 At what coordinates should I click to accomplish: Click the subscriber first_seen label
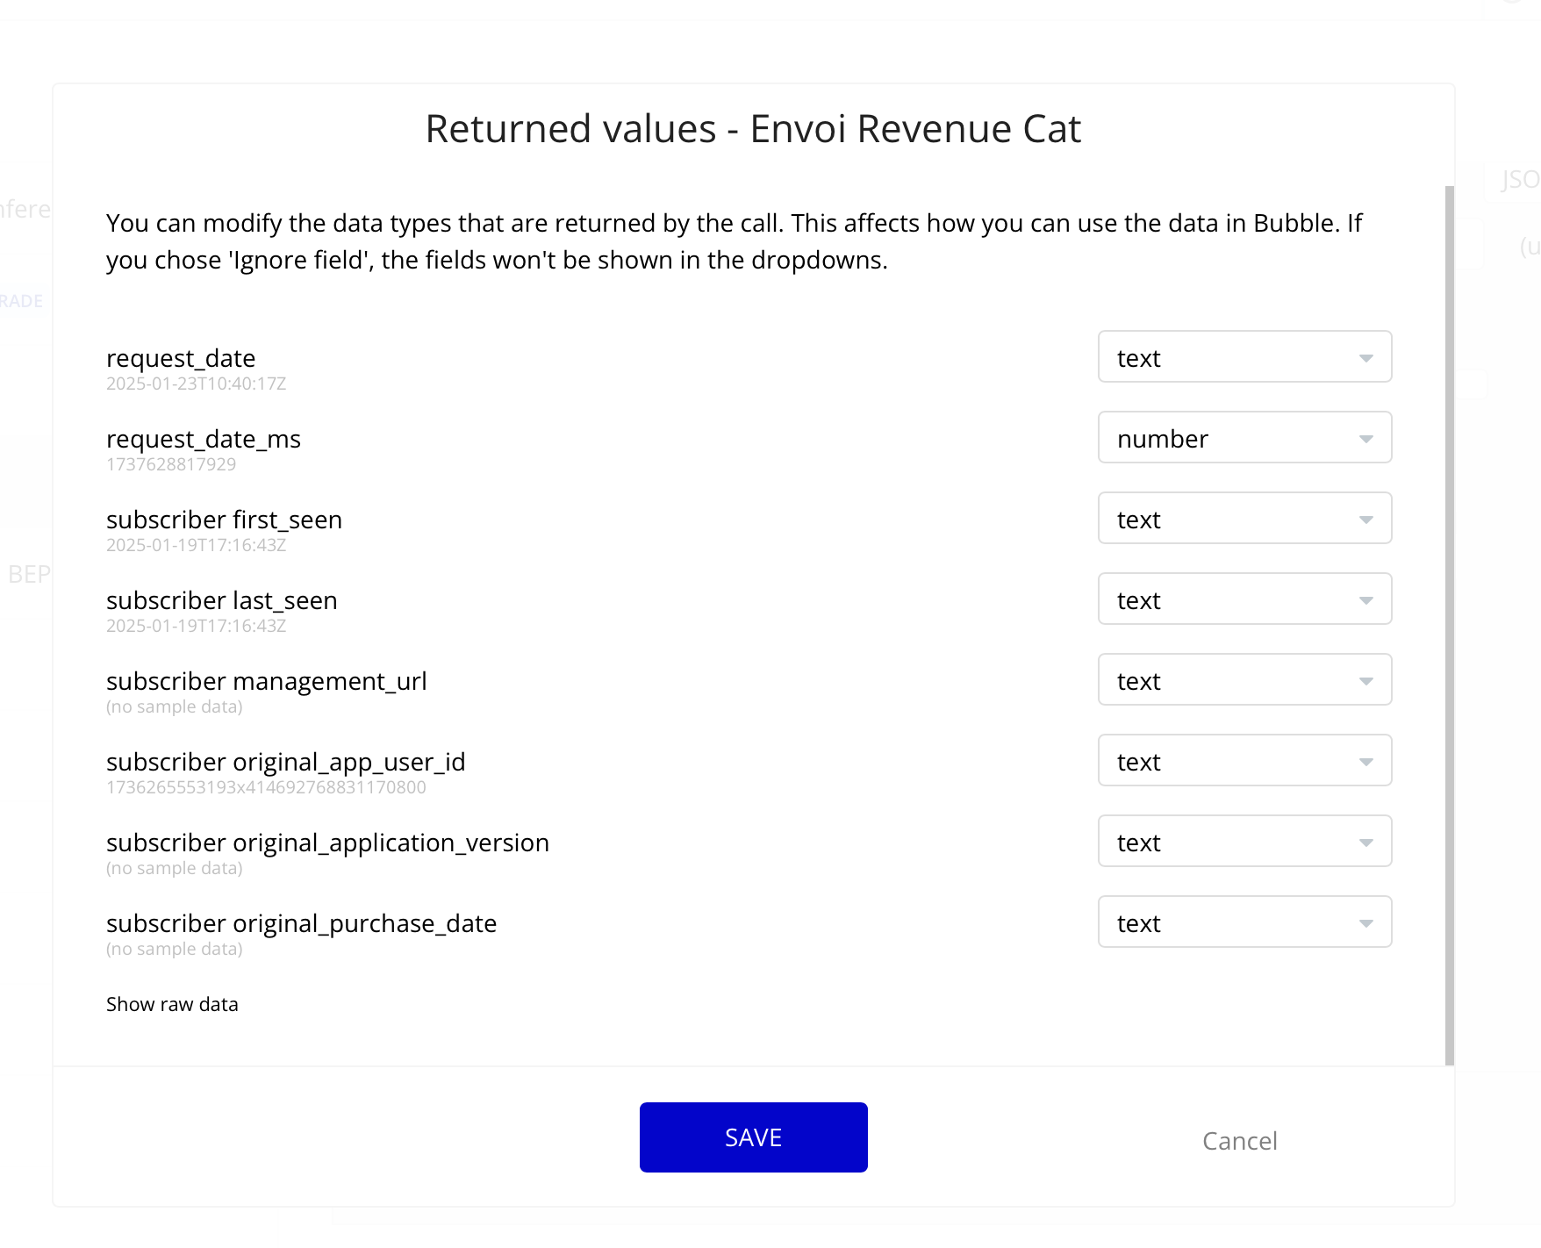pyautogui.click(x=224, y=520)
